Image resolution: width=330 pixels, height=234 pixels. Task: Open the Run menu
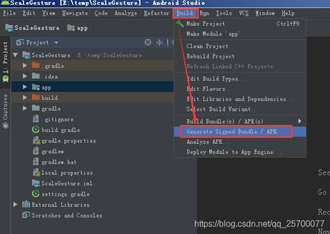click(x=205, y=13)
